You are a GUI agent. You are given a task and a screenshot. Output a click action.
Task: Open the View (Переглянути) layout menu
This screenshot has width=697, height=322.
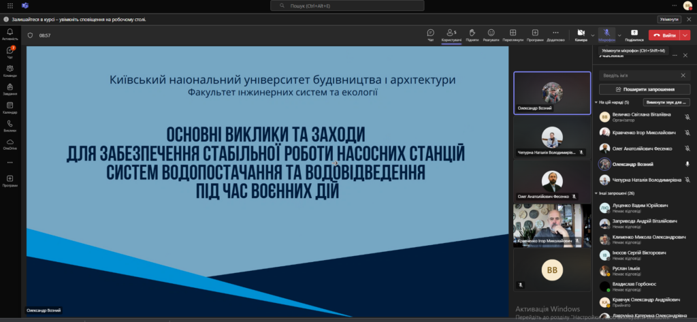click(513, 35)
